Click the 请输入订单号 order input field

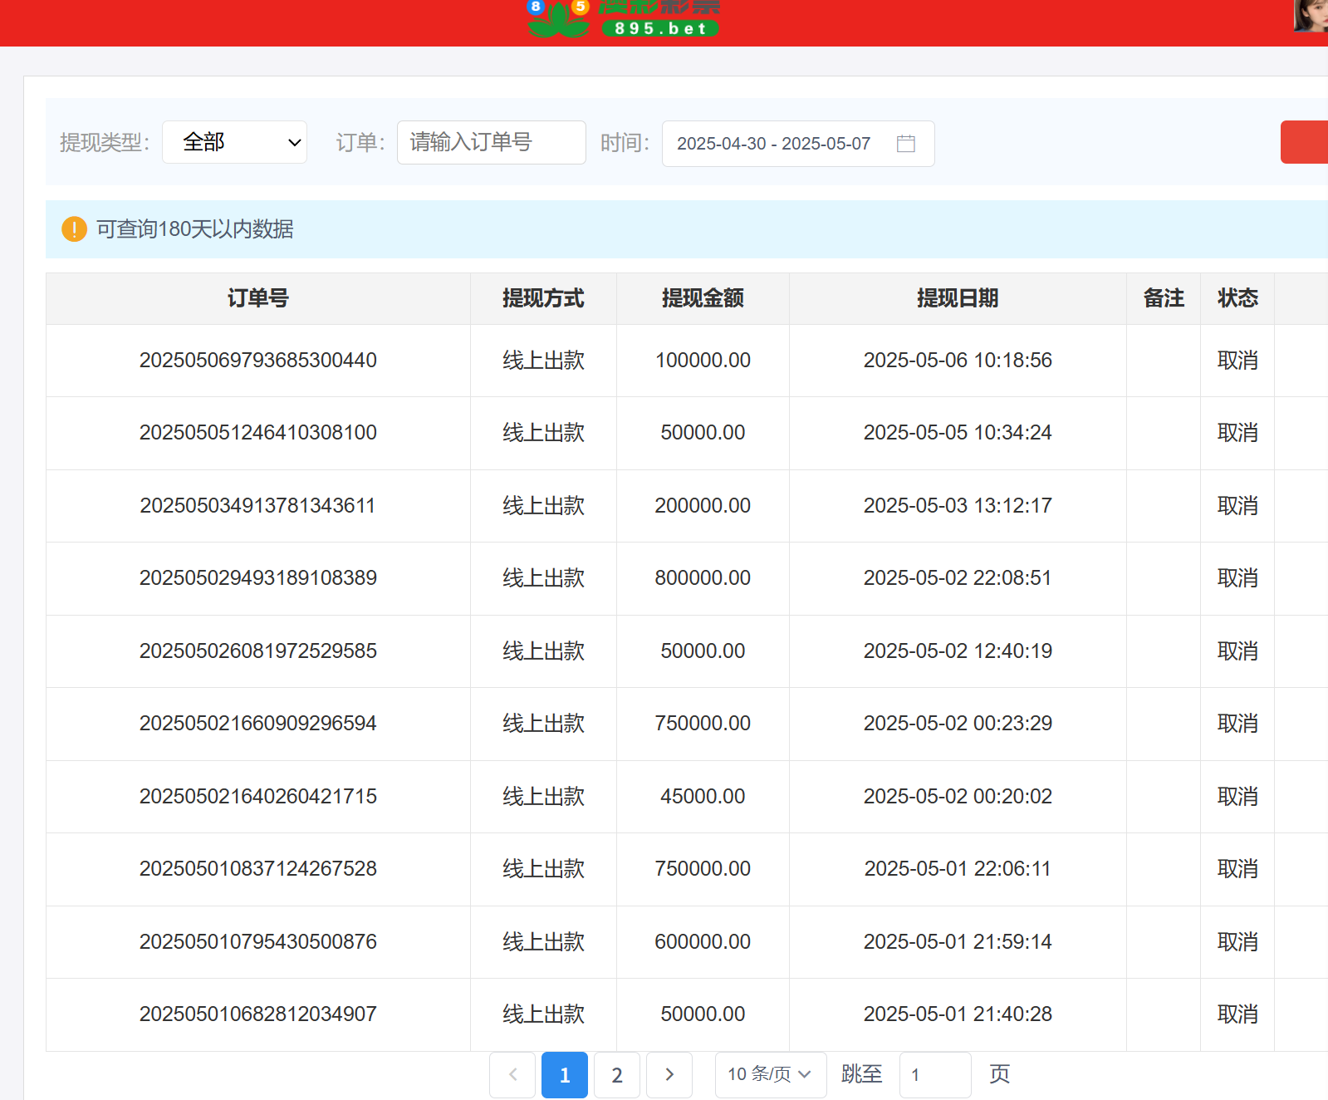coord(491,142)
